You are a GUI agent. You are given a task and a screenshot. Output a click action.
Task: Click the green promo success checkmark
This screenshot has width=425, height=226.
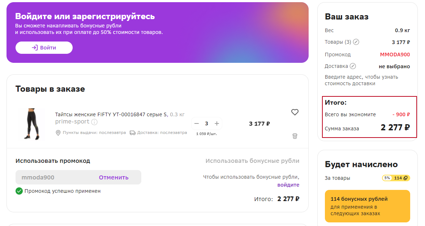(19, 191)
